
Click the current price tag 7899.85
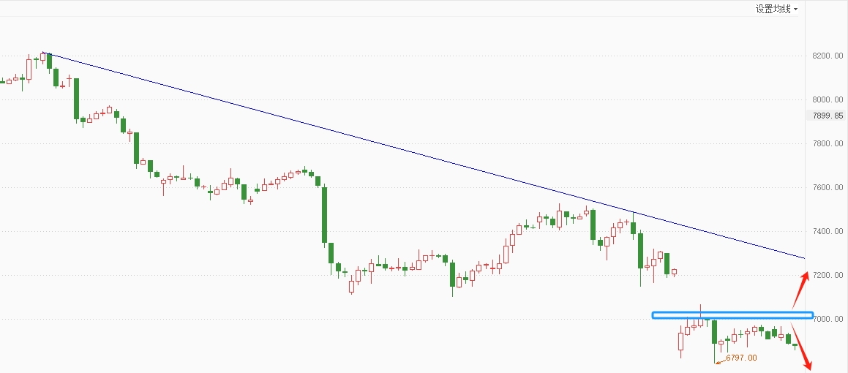pos(828,115)
